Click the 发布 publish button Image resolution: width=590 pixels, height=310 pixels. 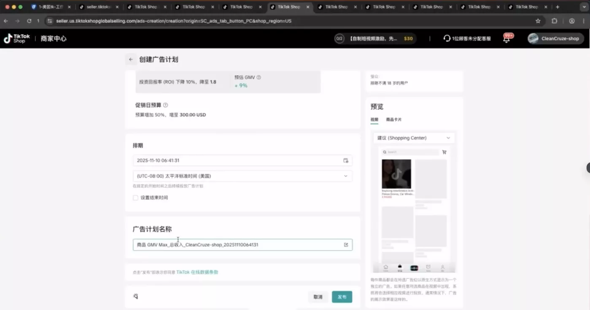(x=342, y=297)
